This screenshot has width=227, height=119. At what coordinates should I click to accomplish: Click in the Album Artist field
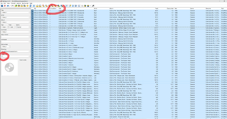click(15, 37)
